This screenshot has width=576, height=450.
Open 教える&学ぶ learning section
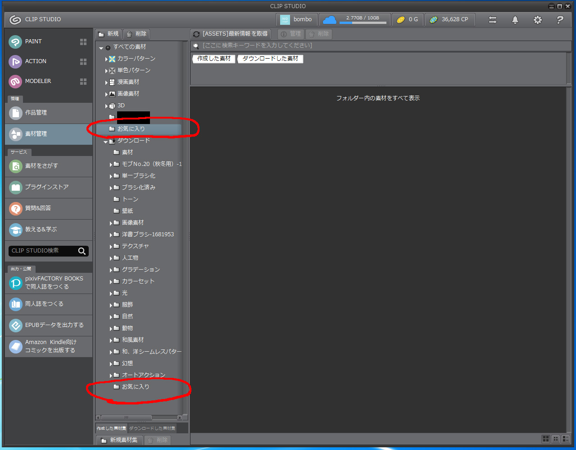(49, 230)
